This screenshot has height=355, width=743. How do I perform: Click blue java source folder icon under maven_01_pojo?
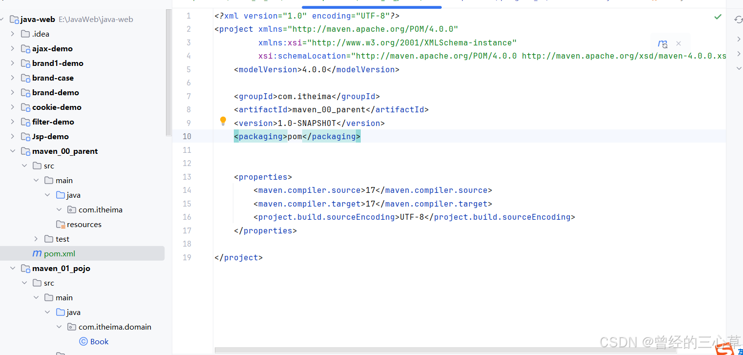click(x=61, y=312)
